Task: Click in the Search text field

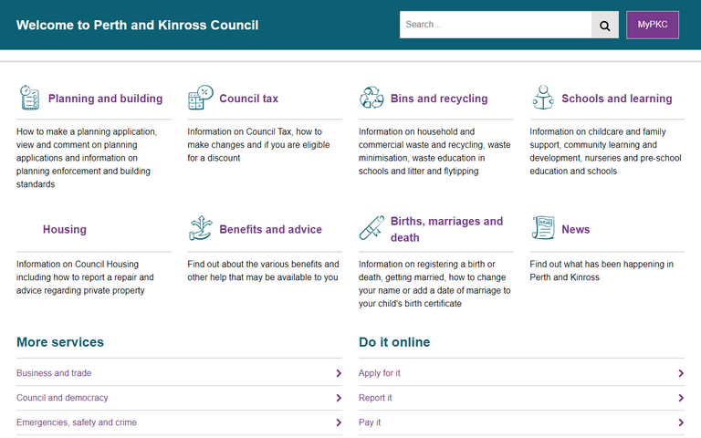Action: [495, 25]
